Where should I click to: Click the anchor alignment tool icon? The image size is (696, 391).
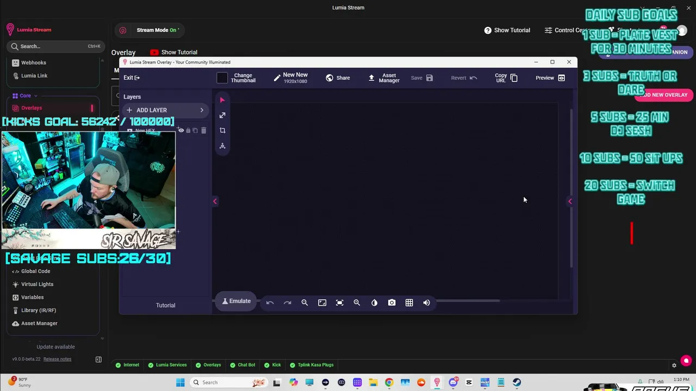(x=222, y=146)
